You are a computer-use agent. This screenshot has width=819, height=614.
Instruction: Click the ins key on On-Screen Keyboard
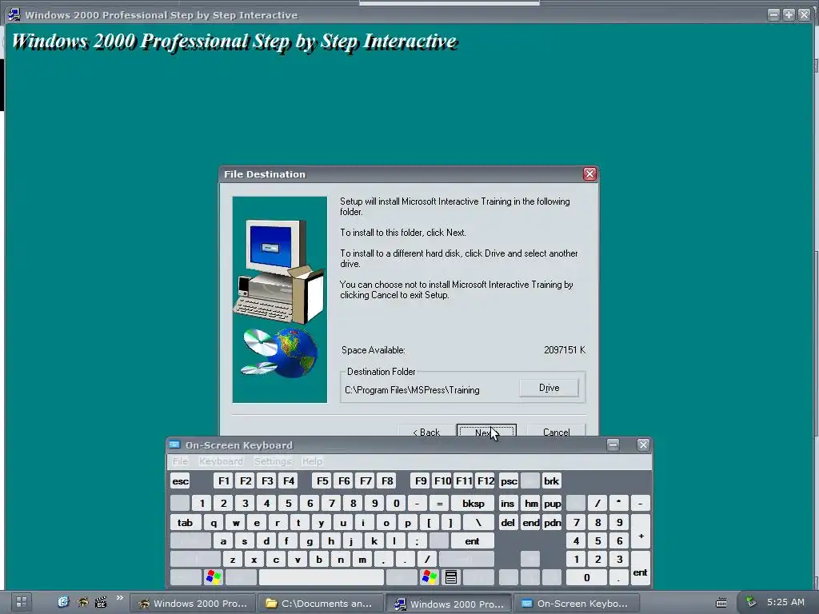click(x=508, y=504)
